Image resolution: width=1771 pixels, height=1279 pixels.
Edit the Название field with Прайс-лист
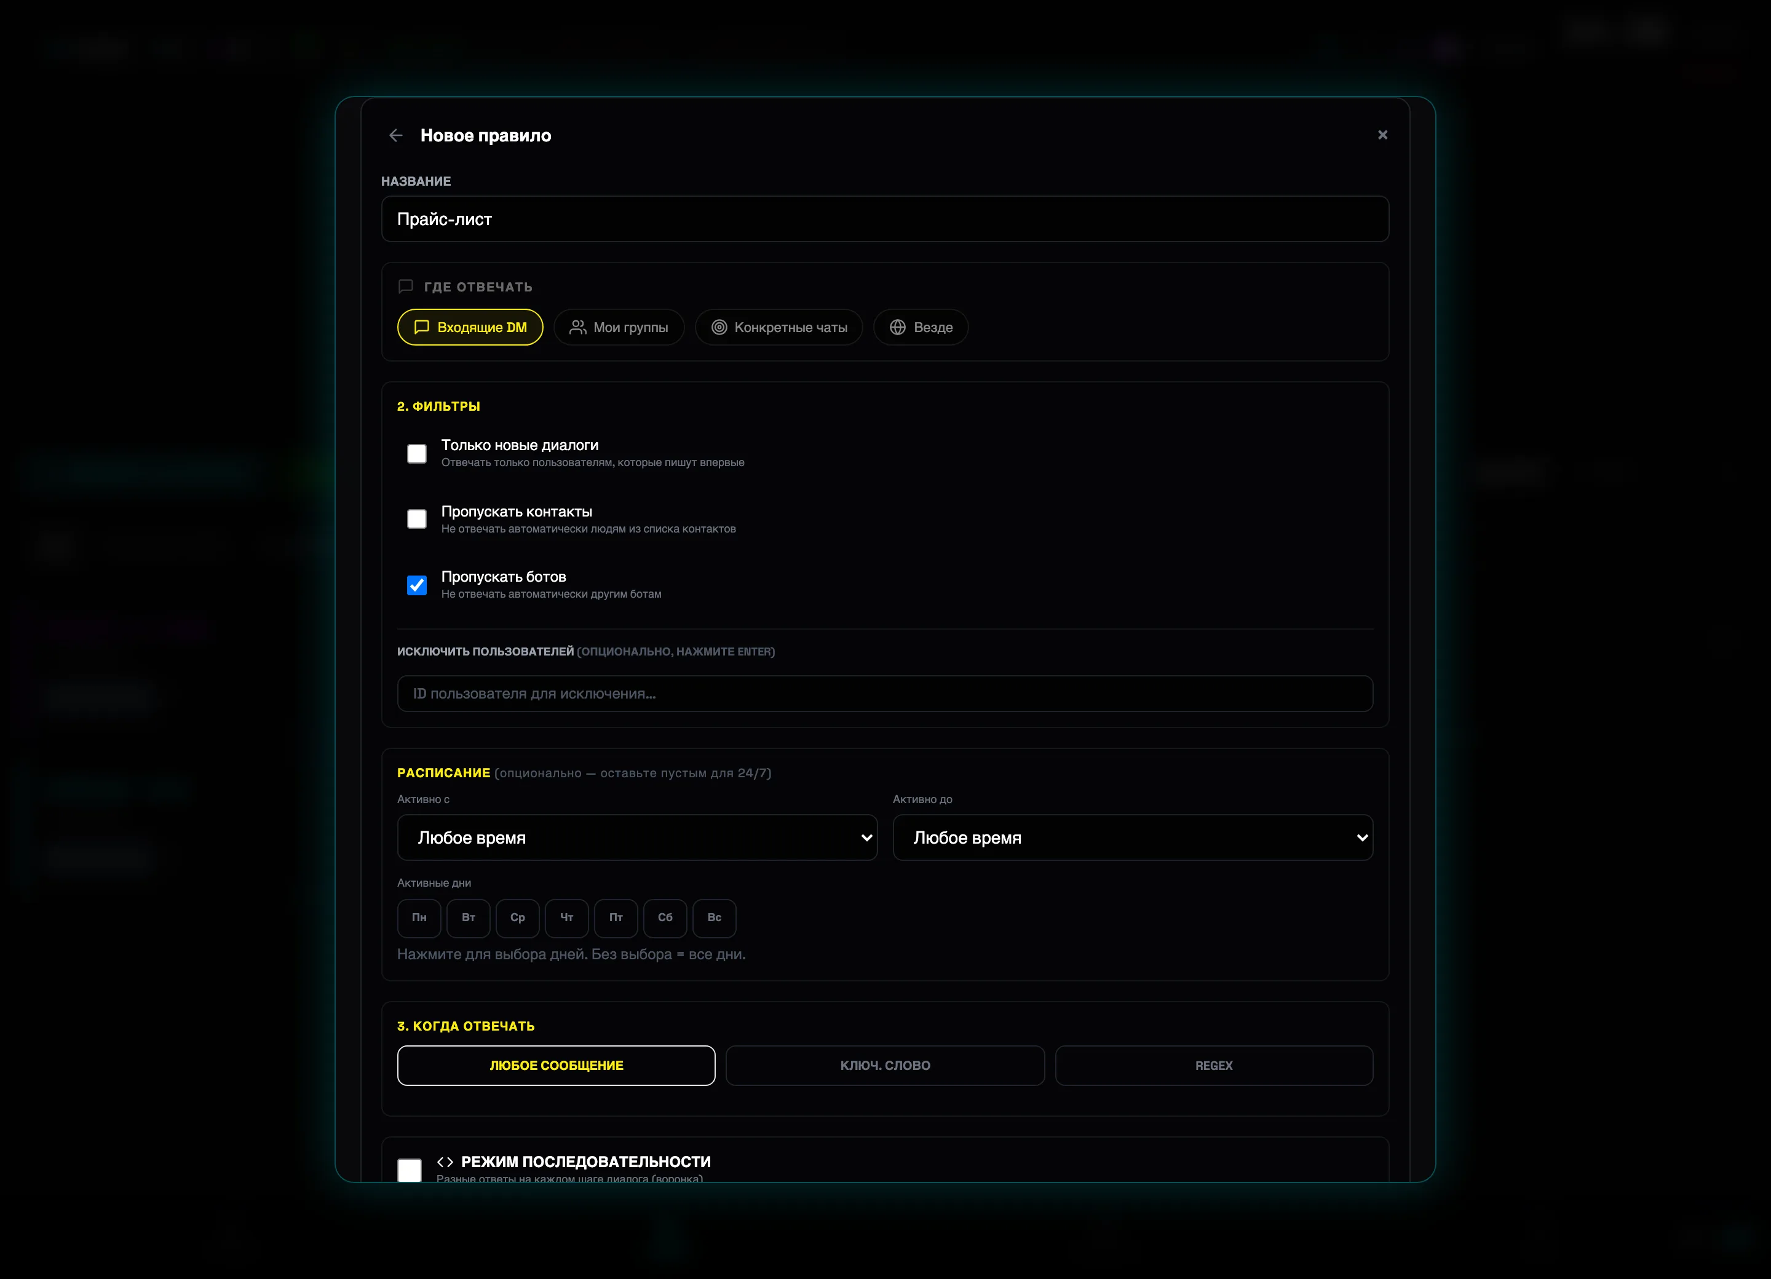885,220
